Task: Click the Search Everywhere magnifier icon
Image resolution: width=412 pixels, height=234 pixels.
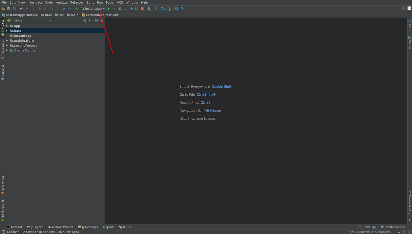Action: (x=404, y=8)
